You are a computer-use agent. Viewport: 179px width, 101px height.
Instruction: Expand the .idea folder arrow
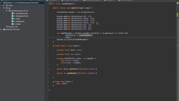4,5
